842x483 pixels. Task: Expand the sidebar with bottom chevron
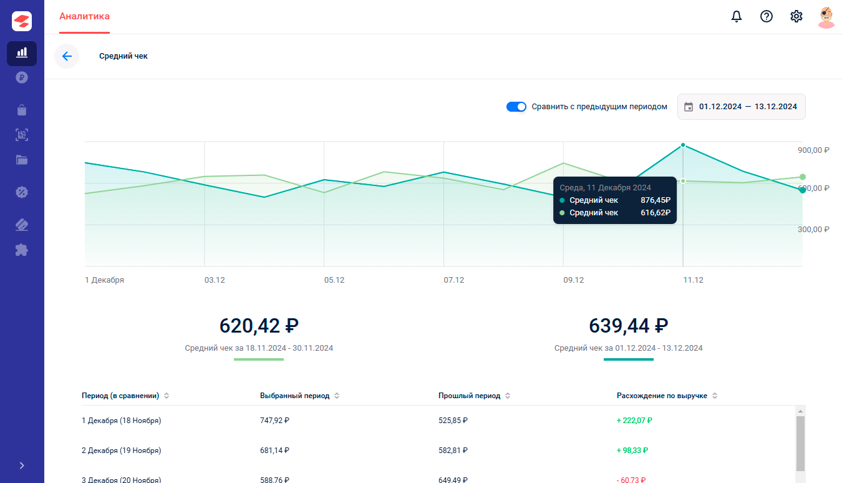coord(22,466)
